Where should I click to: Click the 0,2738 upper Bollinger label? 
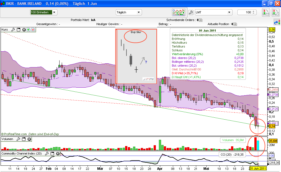pyautogui.click(x=274, y=95)
